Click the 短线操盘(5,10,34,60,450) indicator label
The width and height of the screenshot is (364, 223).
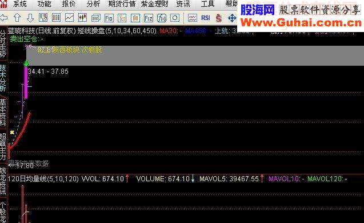[117, 31]
